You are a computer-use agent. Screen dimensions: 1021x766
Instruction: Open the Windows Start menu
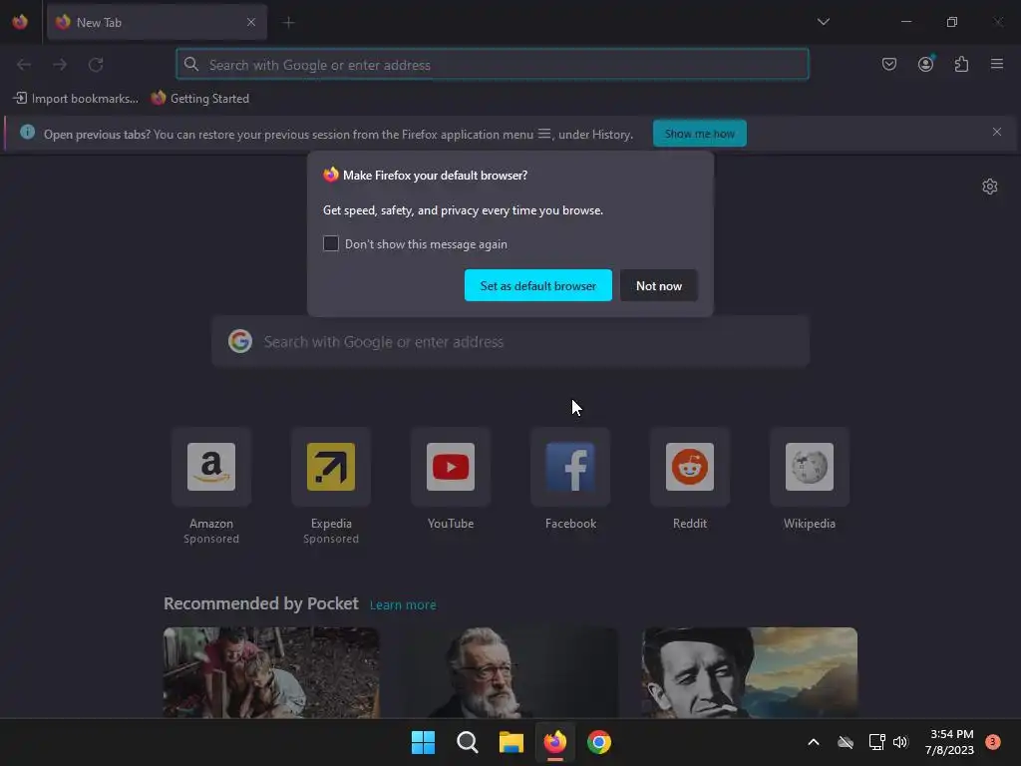point(423,742)
